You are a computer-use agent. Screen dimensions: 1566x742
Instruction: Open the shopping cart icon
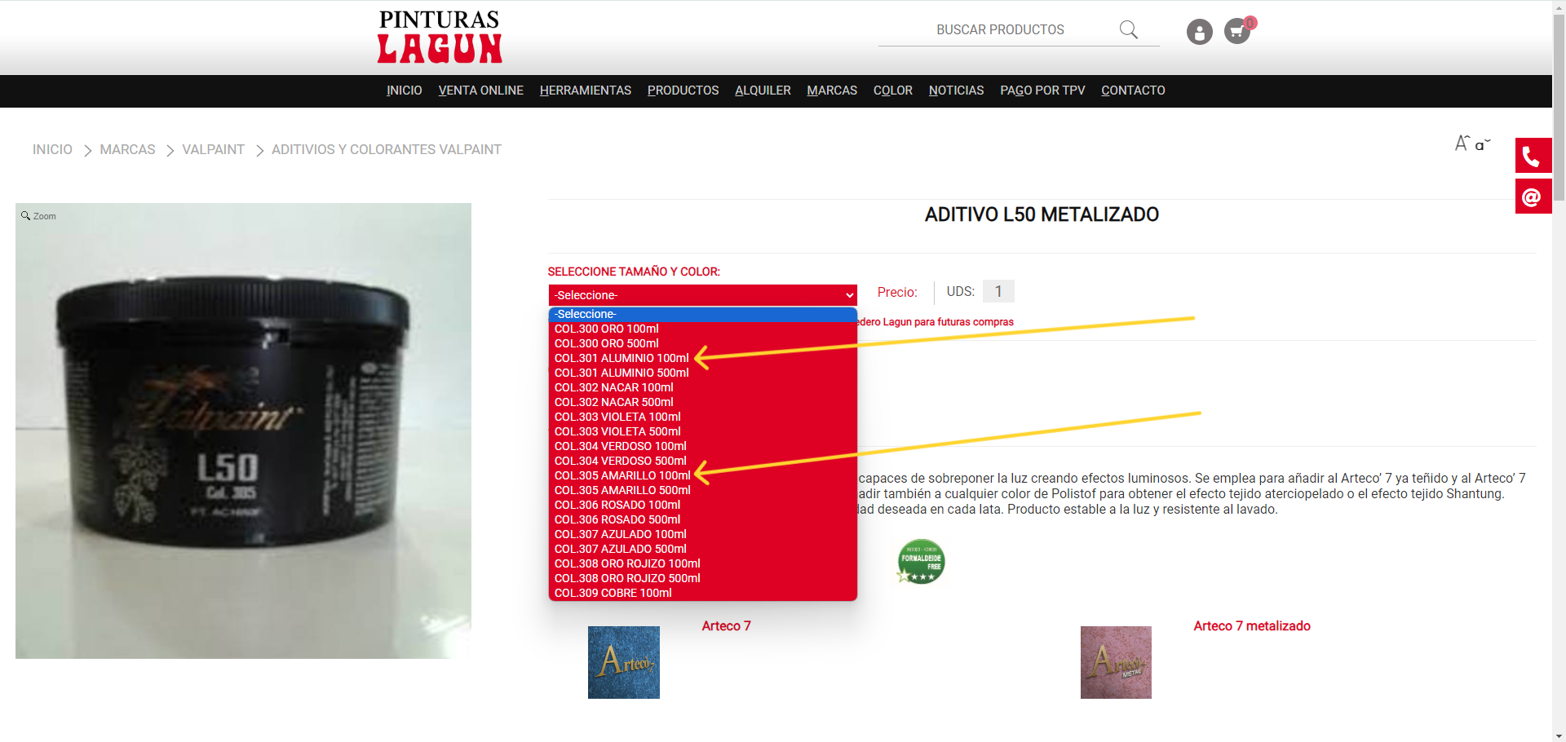(x=1237, y=32)
